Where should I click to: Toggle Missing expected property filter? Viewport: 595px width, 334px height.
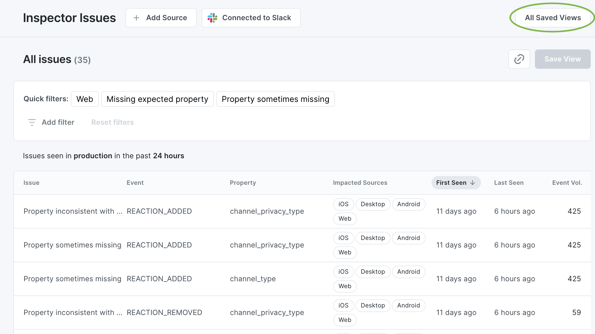157,99
